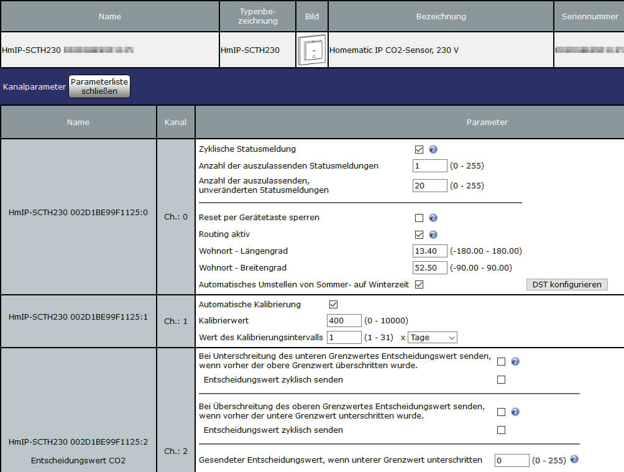Click HmIP-SCTH230 002D1BE99F1125:2 channel name
624x472 pixels.
78,442
